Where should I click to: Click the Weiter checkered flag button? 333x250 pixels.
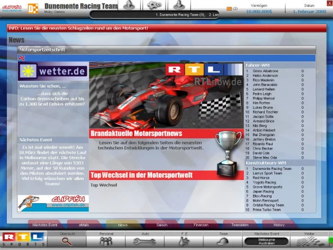point(309,242)
